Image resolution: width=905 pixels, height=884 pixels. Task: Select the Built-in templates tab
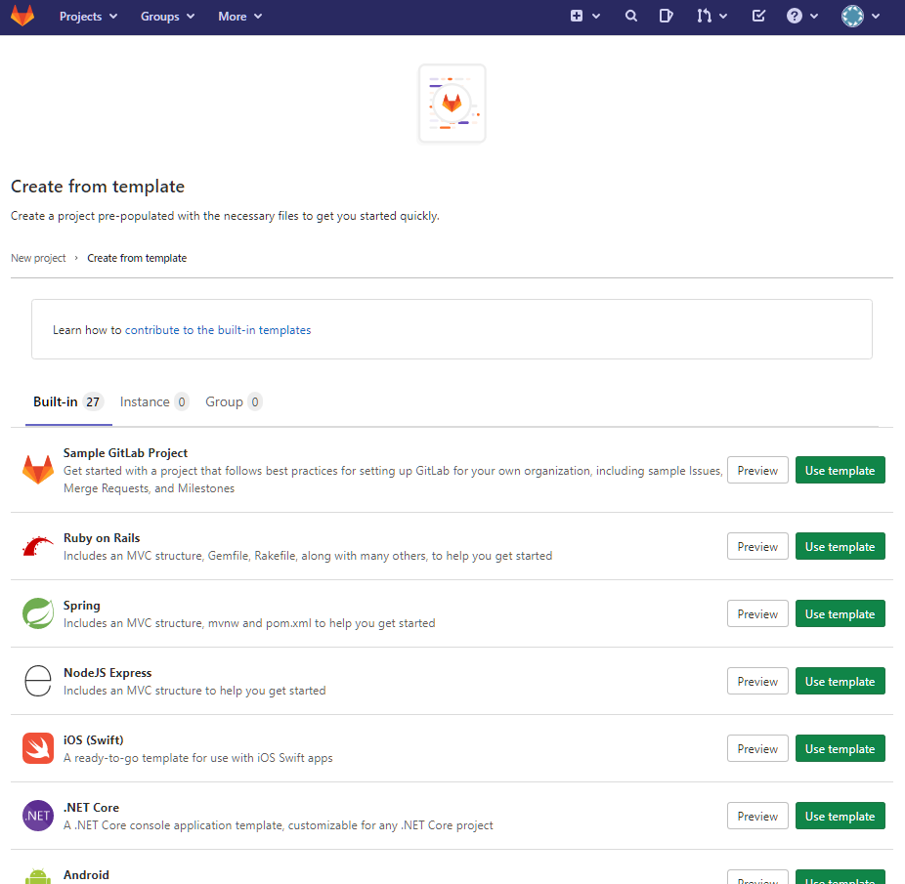pos(68,401)
